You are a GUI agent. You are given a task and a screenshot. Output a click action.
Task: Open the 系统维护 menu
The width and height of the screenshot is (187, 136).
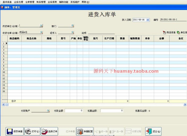75,2
